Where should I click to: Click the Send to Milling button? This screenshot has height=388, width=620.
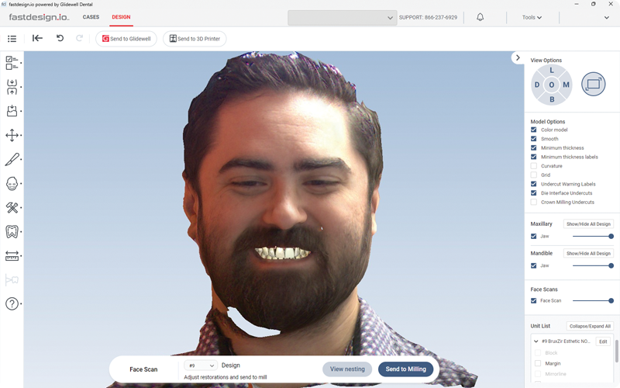coord(405,369)
